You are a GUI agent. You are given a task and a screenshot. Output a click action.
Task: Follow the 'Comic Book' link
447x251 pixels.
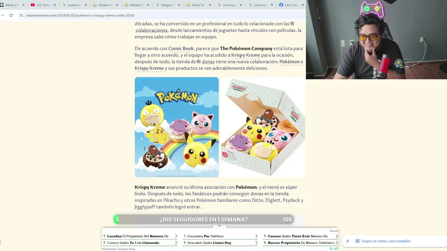[181, 48]
